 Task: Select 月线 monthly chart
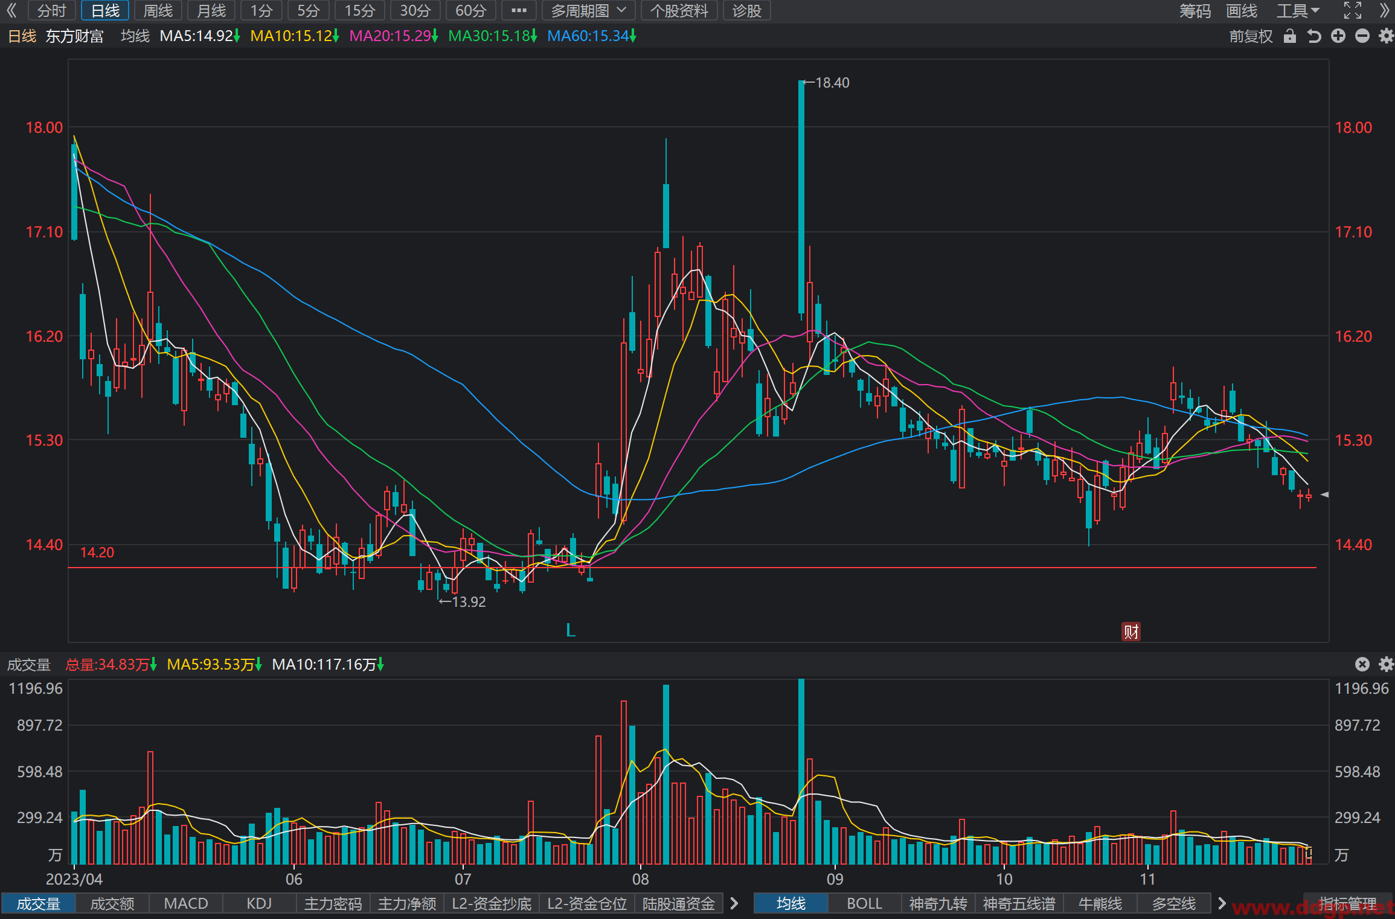[x=211, y=10]
